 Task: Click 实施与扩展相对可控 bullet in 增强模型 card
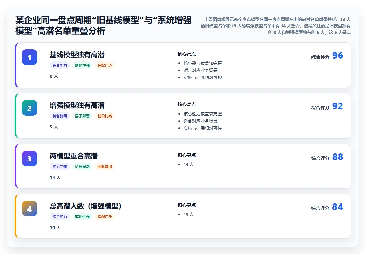[203, 128]
